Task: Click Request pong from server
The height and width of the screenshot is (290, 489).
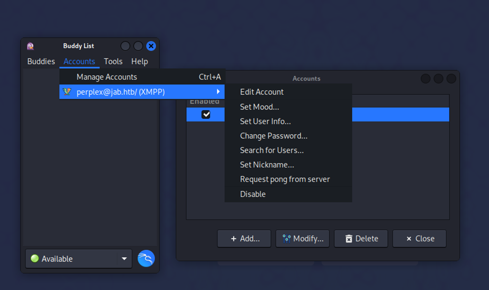Action: pos(288,179)
